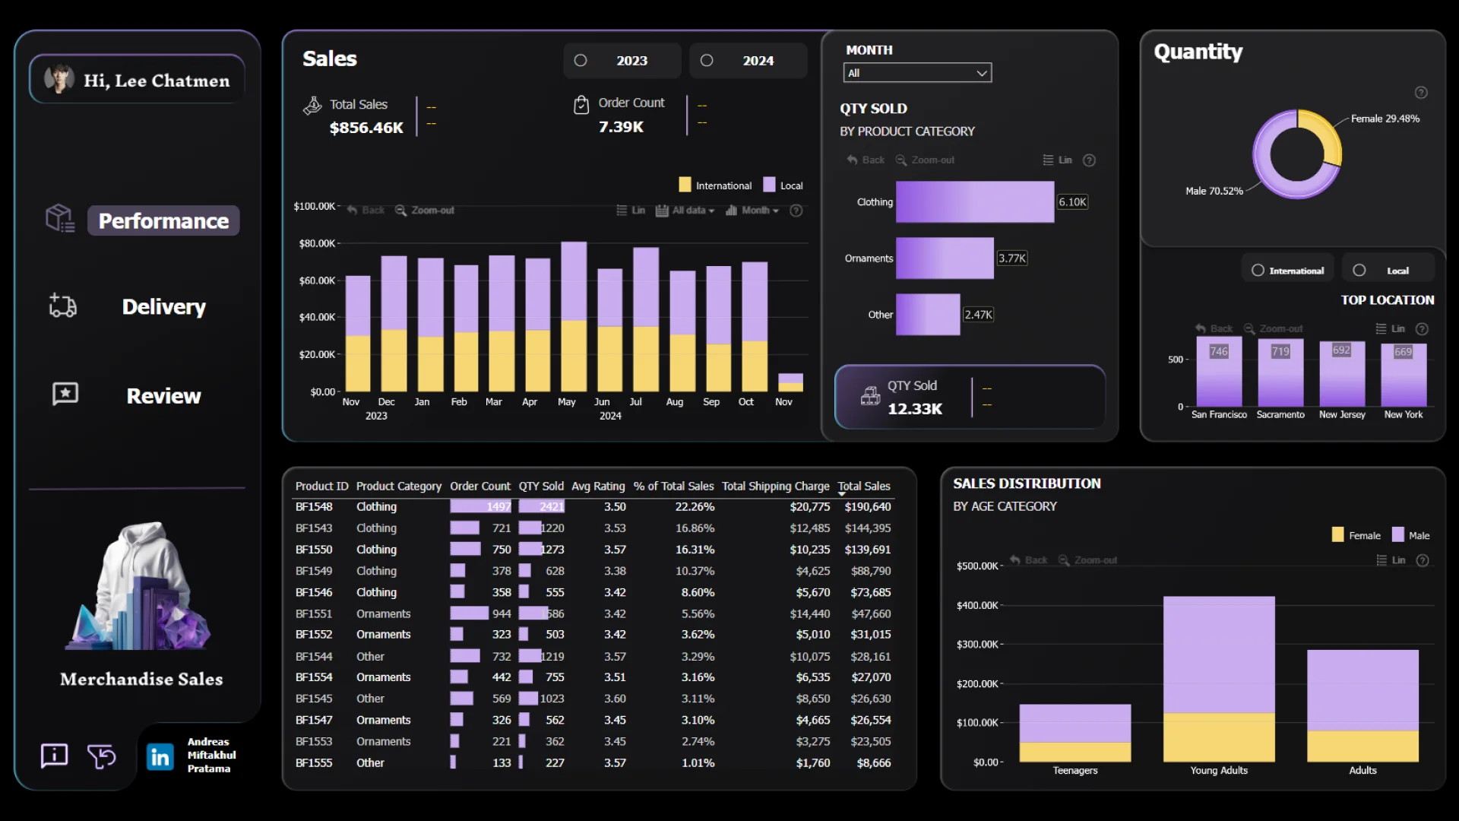
Task: Toggle Lin scale on QTY Sold chart
Action: (1057, 160)
